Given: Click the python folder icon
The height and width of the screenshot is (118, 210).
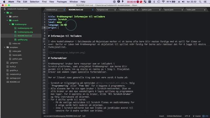Looking at the screenshot, I should click(x=10, y=17).
